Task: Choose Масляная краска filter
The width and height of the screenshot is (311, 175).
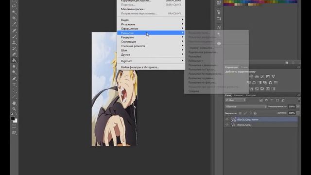Action: [151, 9]
